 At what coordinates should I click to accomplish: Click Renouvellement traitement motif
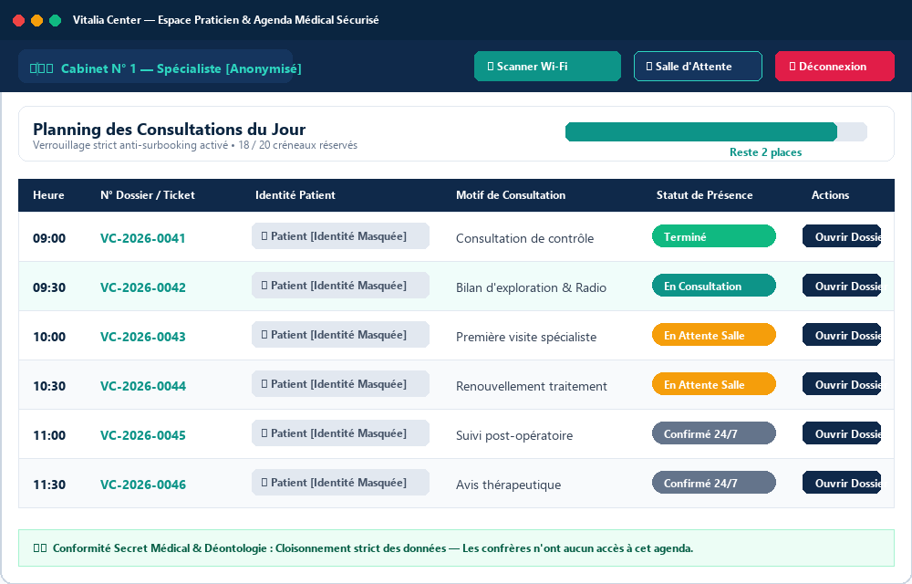(x=532, y=386)
